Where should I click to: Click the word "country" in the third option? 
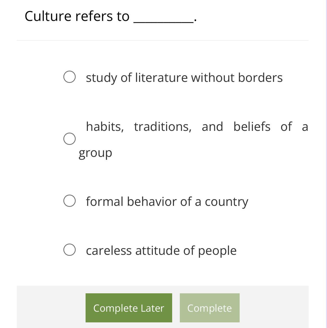click(x=226, y=202)
